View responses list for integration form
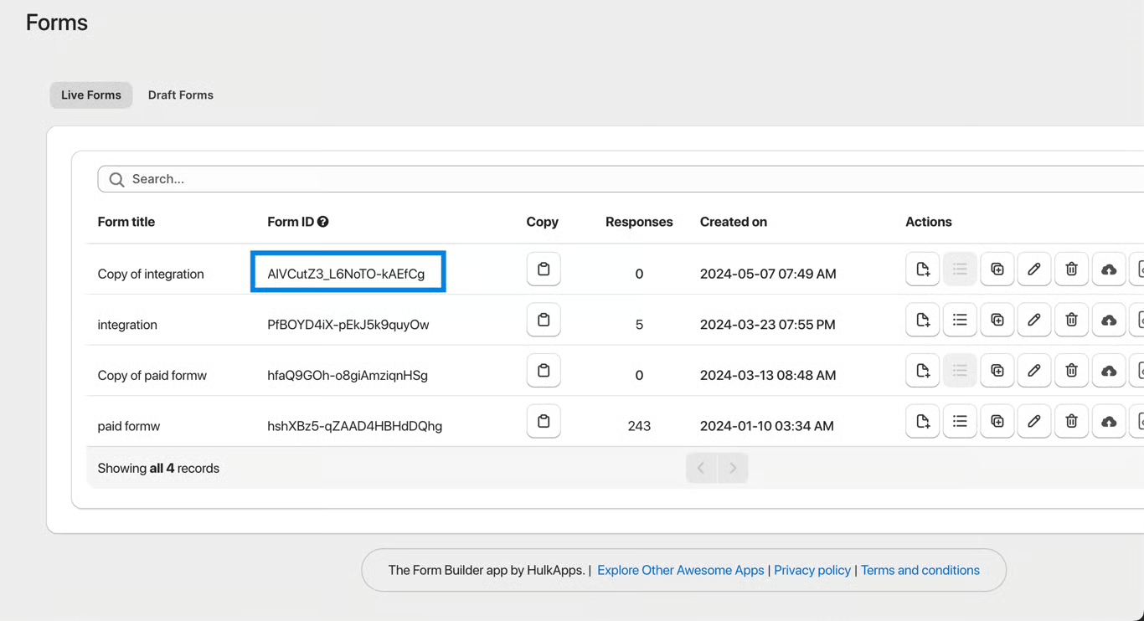 coord(960,320)
